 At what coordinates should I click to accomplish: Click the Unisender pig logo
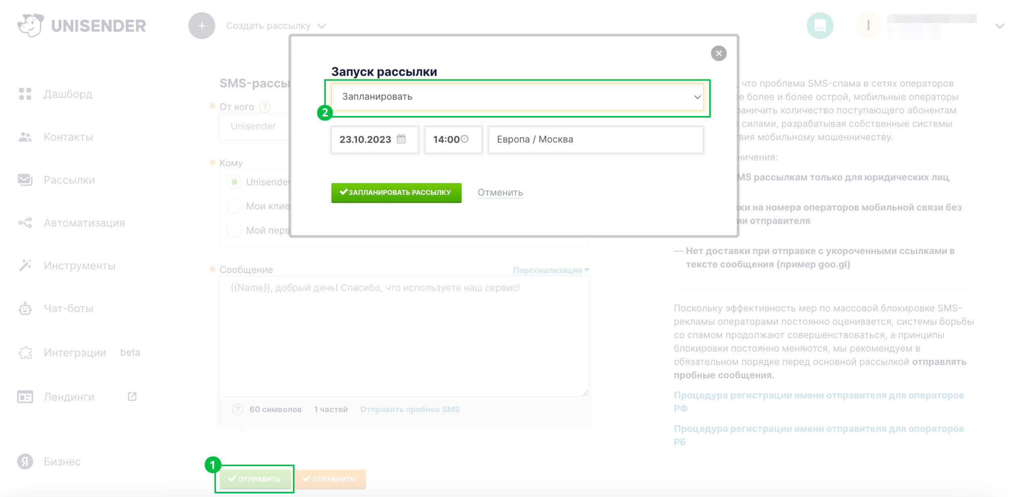click(x=31, y=25)
